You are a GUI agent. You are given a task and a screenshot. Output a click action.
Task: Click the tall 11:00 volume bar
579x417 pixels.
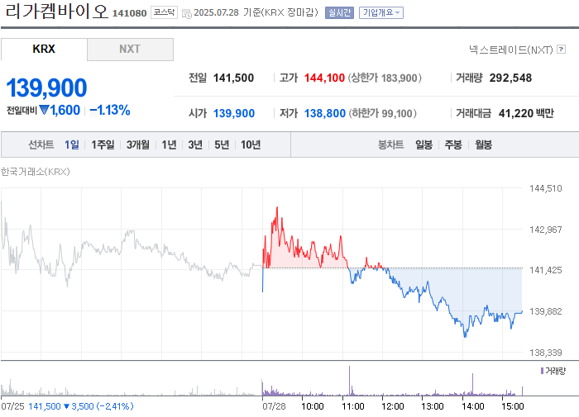[x=349, y=381]
